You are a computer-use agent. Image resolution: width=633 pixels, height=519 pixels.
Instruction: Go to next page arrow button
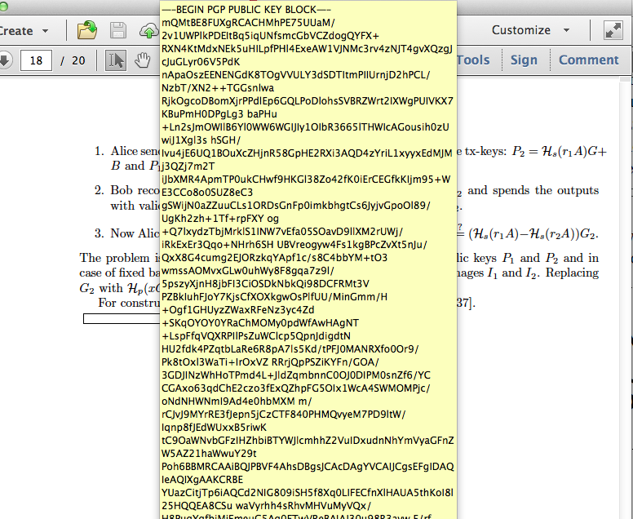point(5,60)
